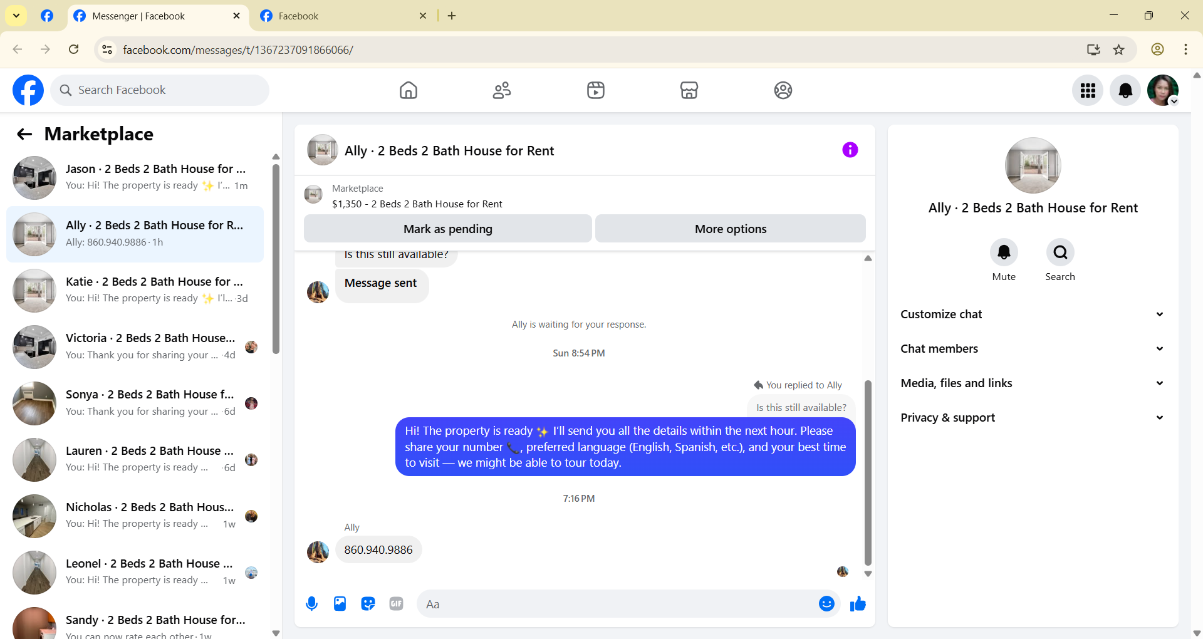This screenshot has height=639, width=1203.
Task: Attach a file with the image icon
Action: pyautogui.click(x=340, y=604)
